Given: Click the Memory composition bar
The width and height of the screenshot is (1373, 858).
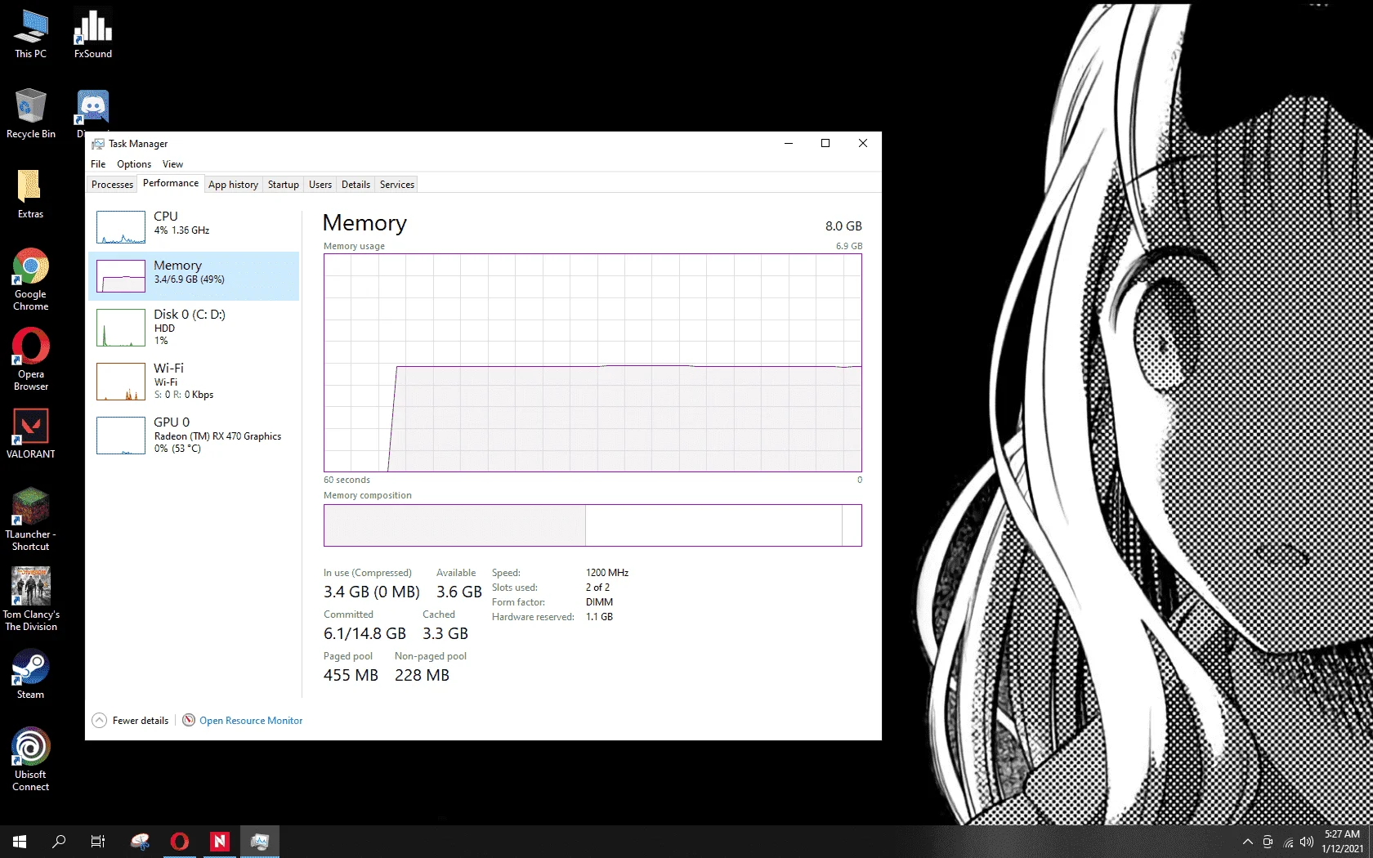Looking at the screenshot, I should 593,525.
